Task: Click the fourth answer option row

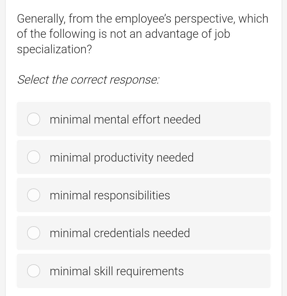Action: [x=143, y=233]
